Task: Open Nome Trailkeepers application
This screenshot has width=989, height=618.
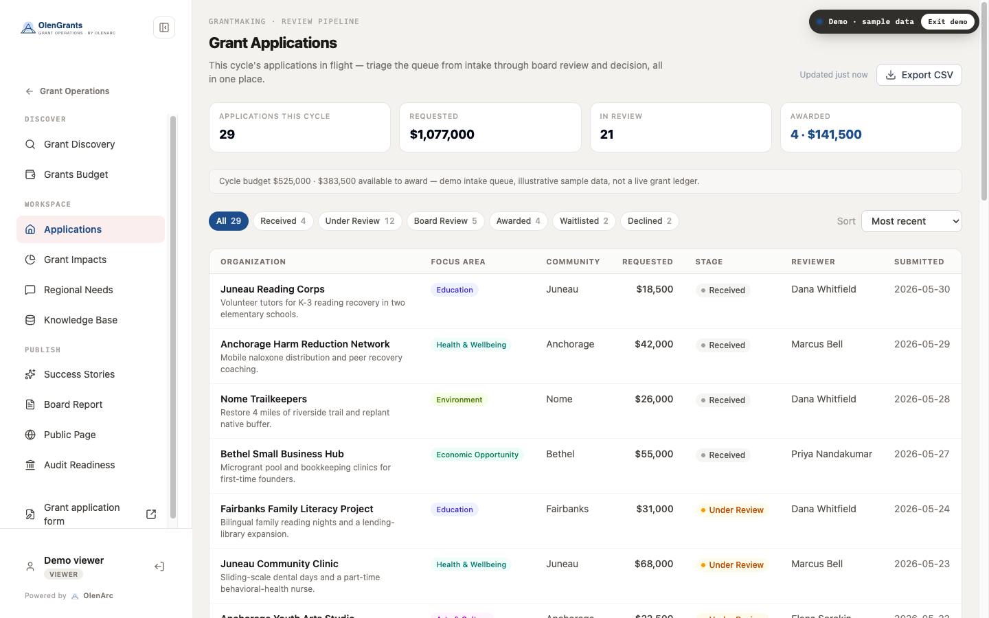Action: click(585, 411)
